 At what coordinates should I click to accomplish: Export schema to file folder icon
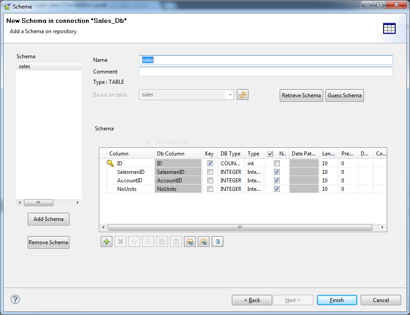[203, 242]
